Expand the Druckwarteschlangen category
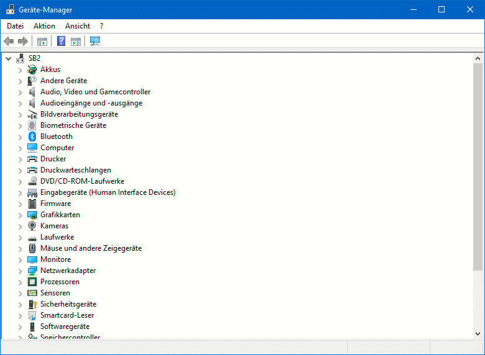This screenshot has height=355, width=485. 20,171
